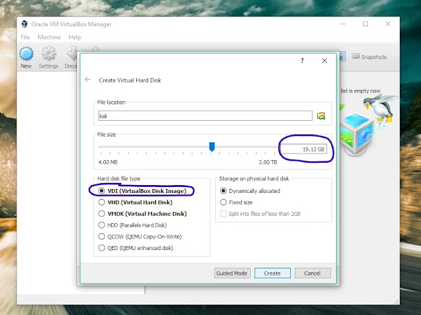The width and height of the screenshot is (421, 315).
Task: Minimize the VirtualBox Manager window
Action: click(x=343, y=24)
